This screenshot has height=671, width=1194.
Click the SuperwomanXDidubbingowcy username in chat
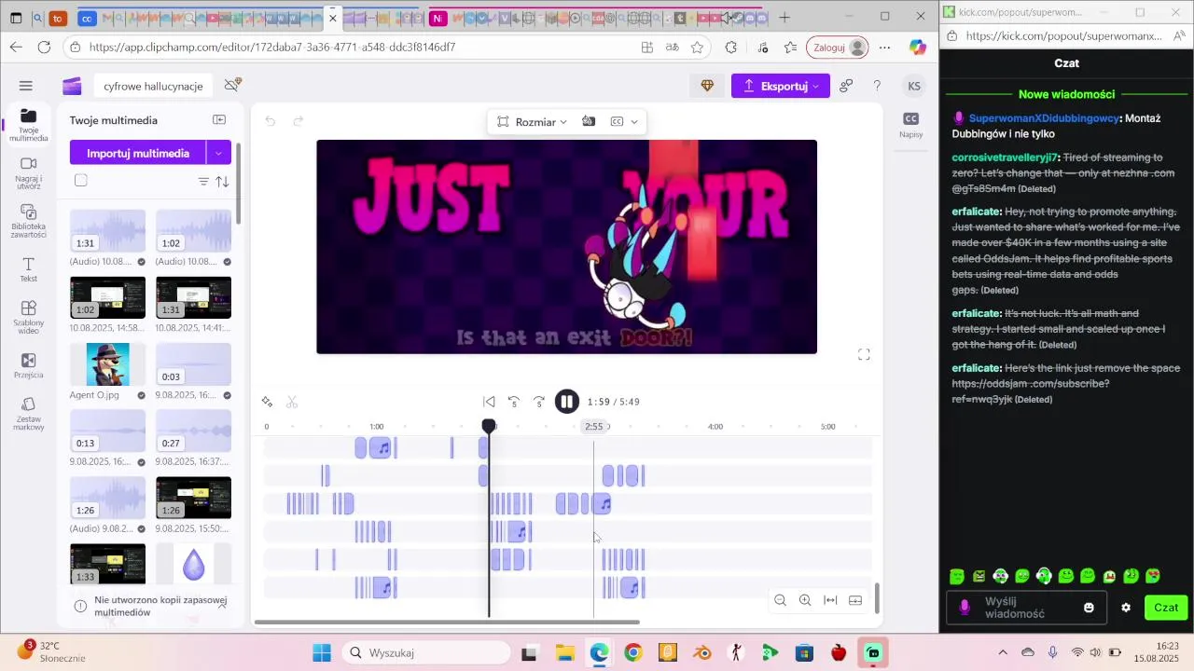(1044, 118)
